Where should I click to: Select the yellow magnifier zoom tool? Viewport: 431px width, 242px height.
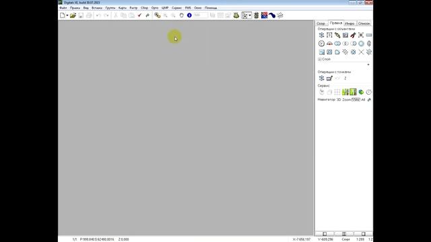157,15
